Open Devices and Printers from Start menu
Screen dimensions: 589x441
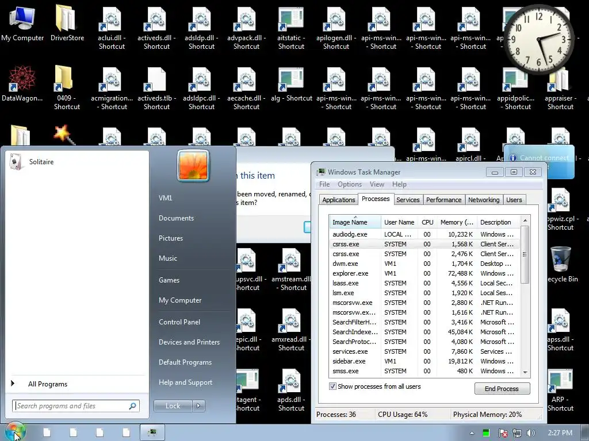[189, 342]
